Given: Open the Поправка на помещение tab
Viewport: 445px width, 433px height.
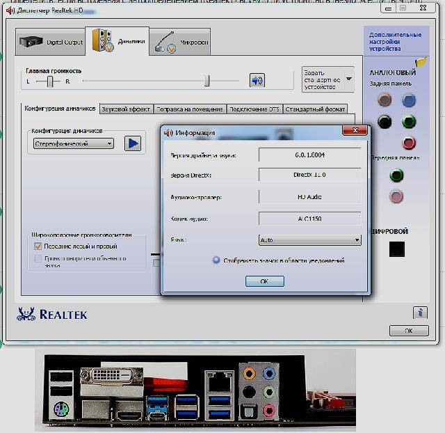Looking at the screenshot, I should tap(190, 109).
